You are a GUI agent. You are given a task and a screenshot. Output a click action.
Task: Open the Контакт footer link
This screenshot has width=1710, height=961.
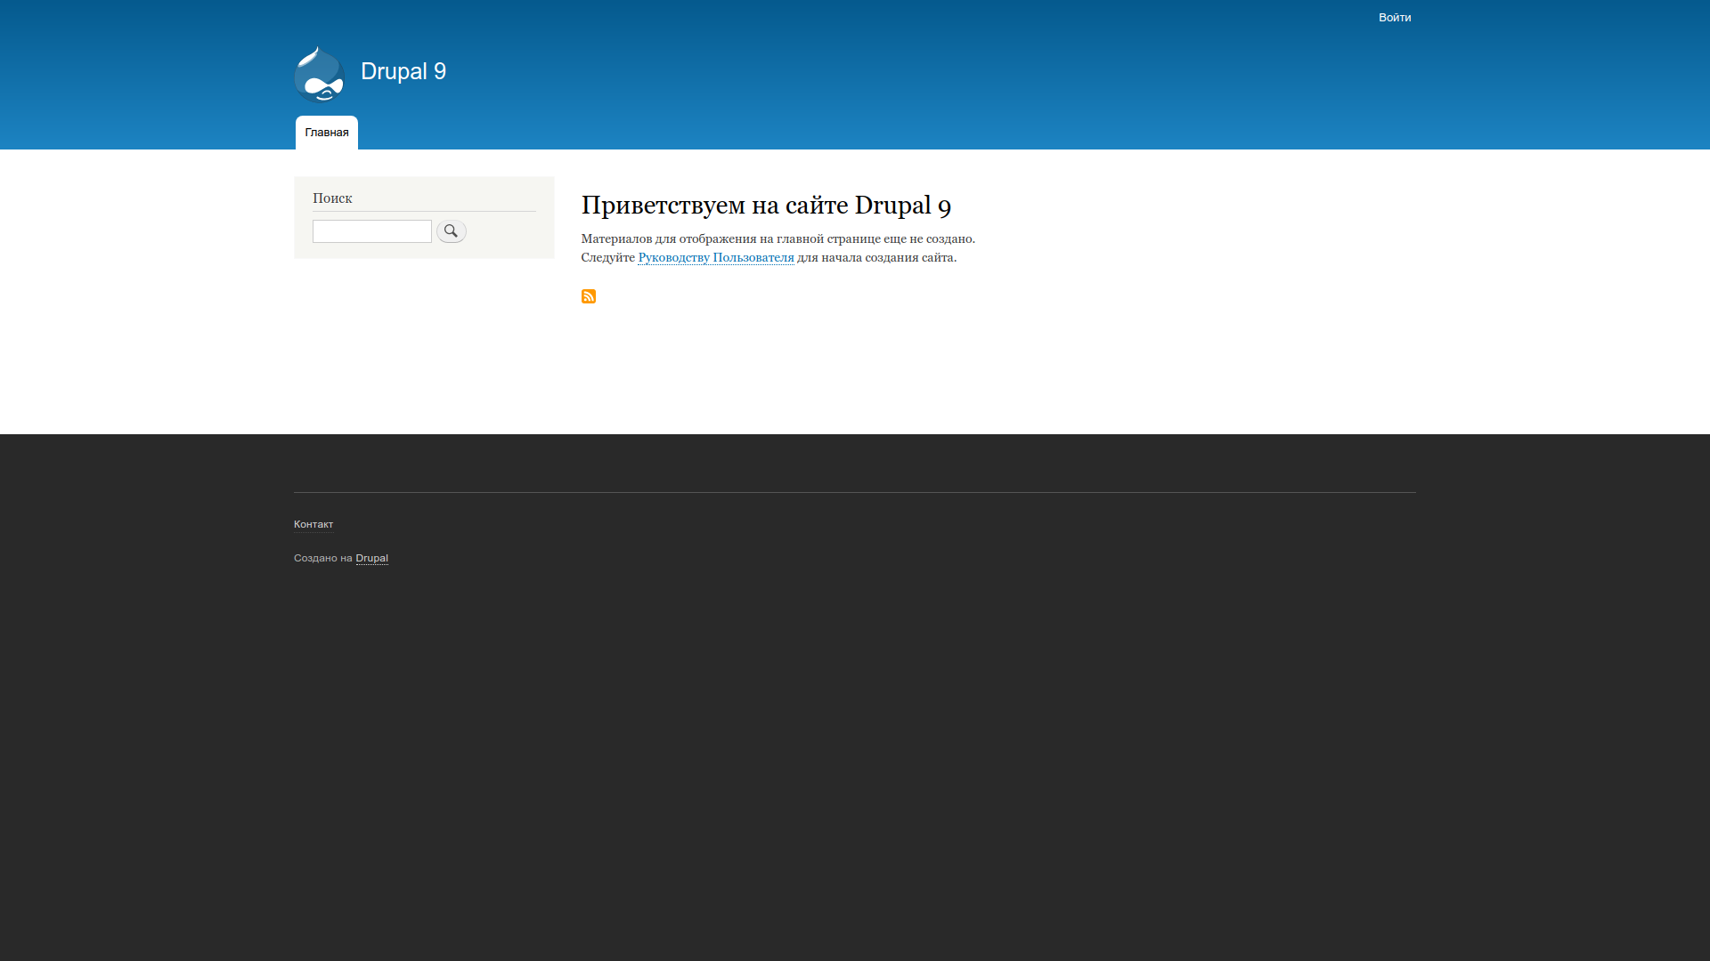point(313,524)
